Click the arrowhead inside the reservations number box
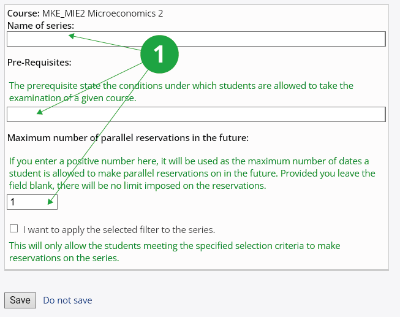 point(50,202)
